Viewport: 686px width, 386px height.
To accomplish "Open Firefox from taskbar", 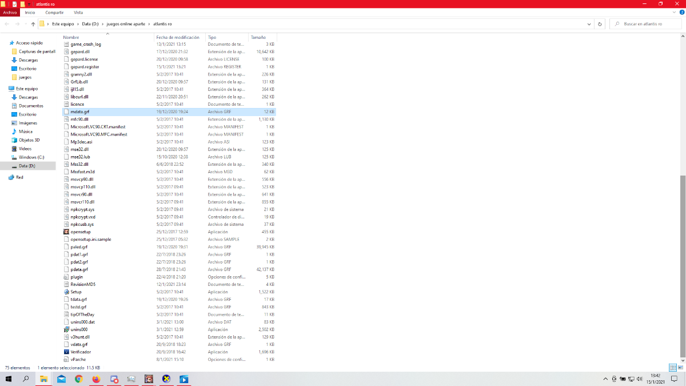I will [x=96, y=379].
